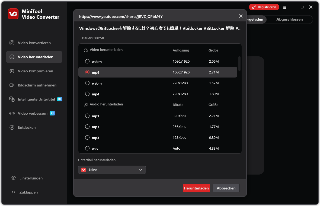Select wav Auto radio button
Viewport: 320px width, 206px height.
point(87,148)
